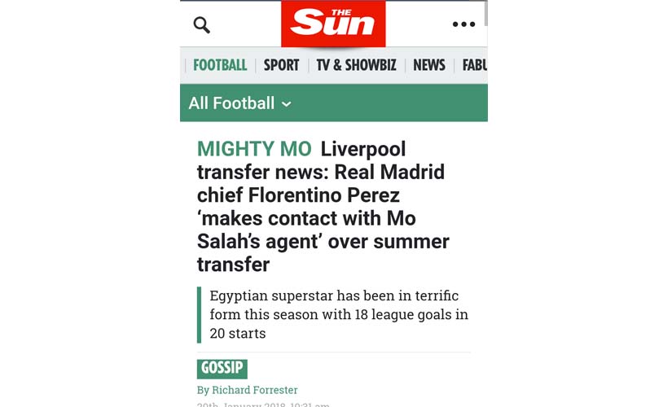The width and height of the screenshot is (672, 407).
Task: Select the partially visible FABU tab
Action: point(474,65)
